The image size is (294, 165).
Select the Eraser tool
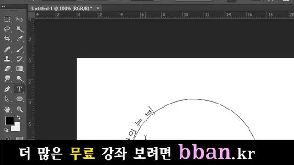(x=7, y=69)
